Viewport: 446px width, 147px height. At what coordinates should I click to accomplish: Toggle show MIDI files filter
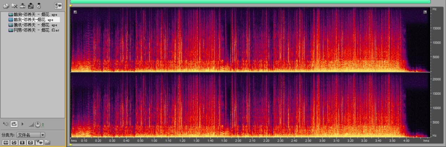point(30,142)
